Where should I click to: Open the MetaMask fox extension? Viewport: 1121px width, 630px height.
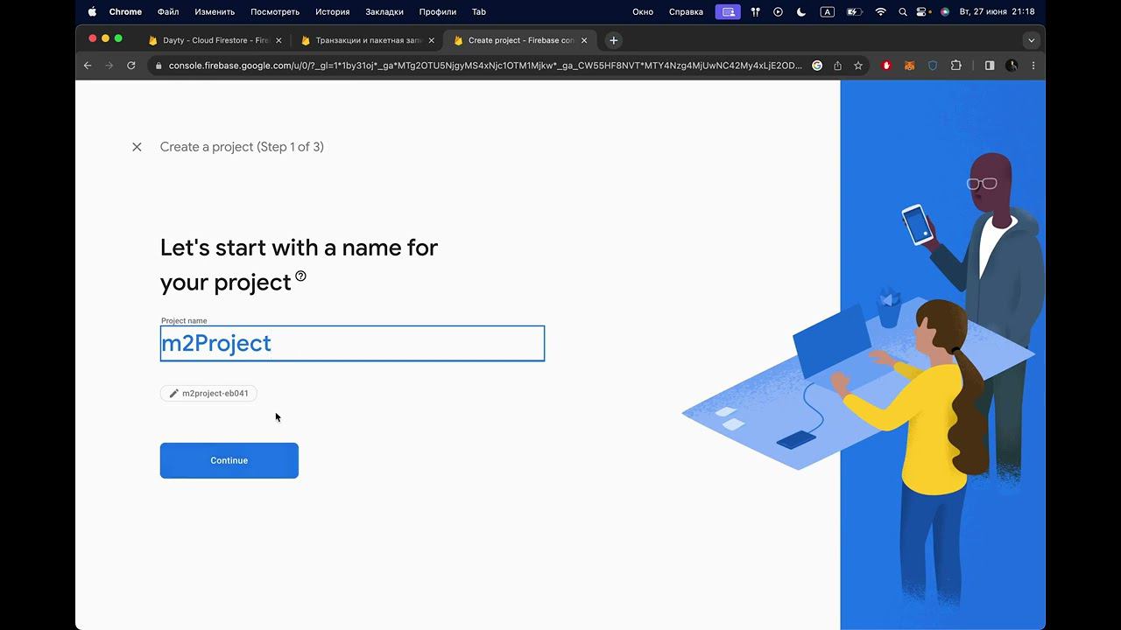point(909,66)
